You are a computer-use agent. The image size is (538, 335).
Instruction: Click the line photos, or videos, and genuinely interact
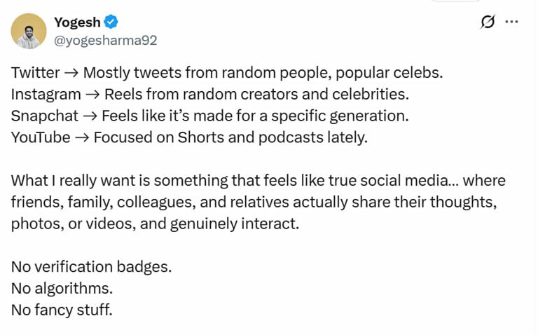pos(155,224)
